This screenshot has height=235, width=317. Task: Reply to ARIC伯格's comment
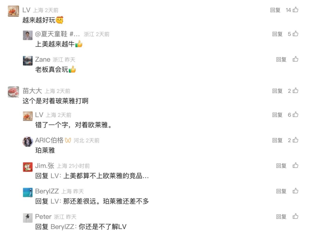pos(277,140)
